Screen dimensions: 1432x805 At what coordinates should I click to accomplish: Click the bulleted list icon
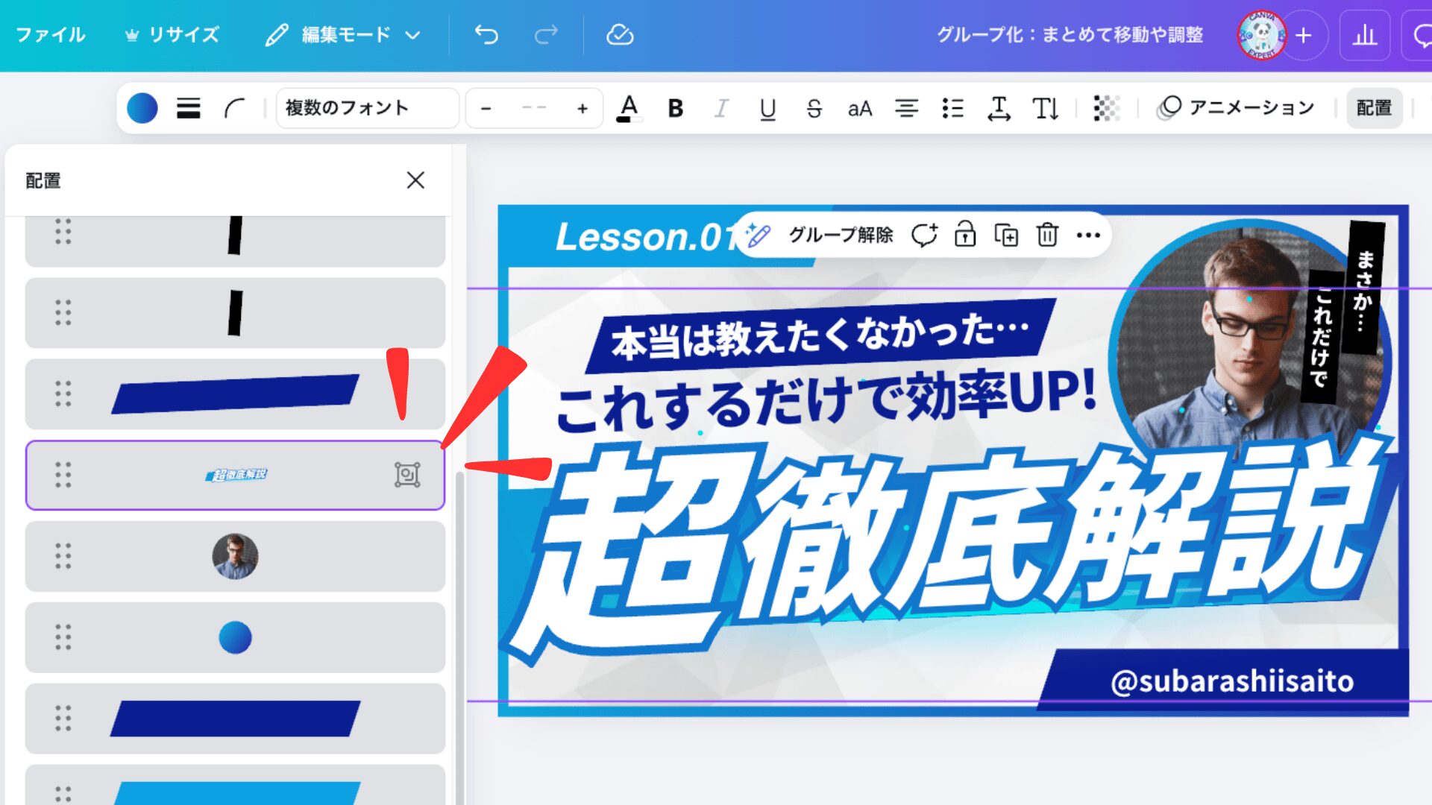(952, 108)
